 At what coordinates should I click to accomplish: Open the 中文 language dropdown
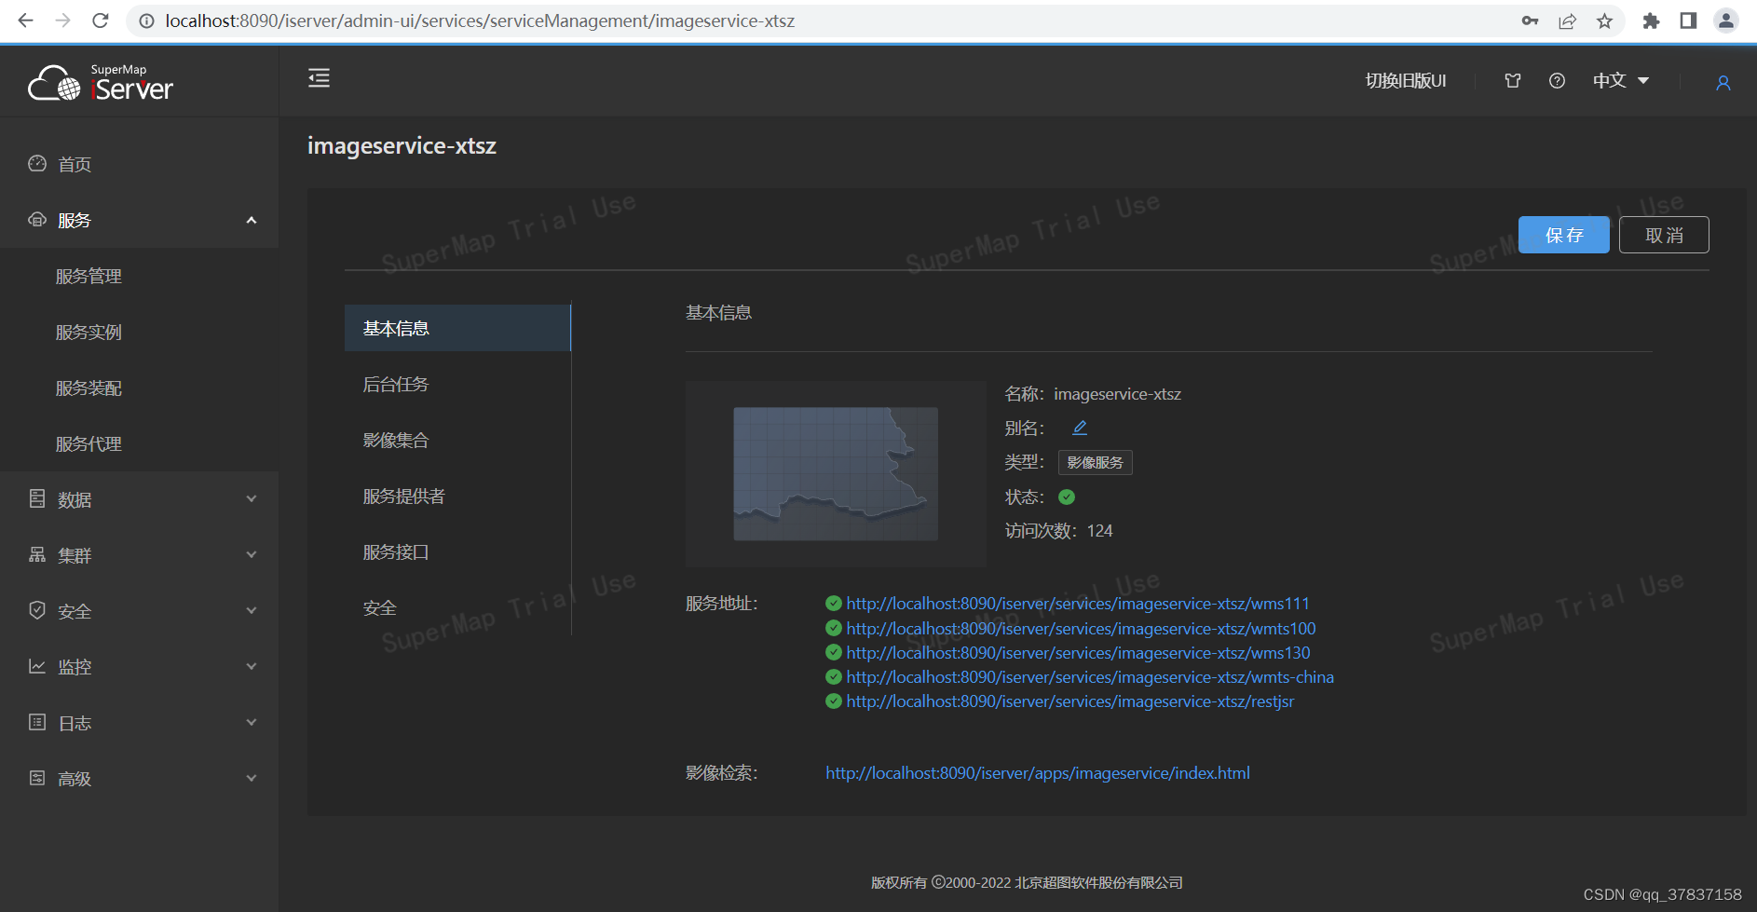1621,81
